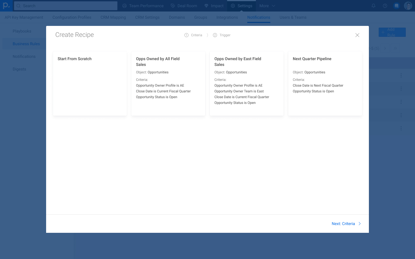This screenshot has width=415, height=259.
Task: Click the Settings gear icon
Action: click(x=233, y=6)
